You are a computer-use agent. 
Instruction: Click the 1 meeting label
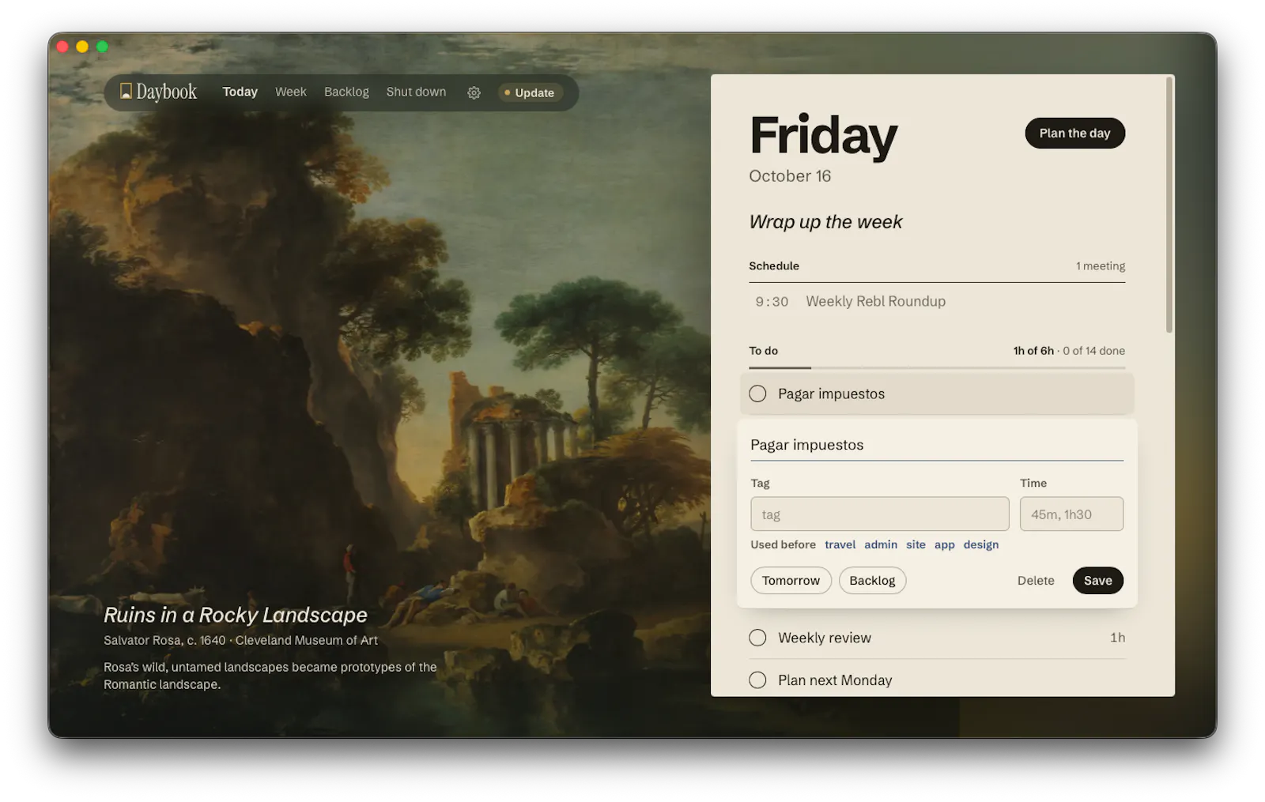1100,266
